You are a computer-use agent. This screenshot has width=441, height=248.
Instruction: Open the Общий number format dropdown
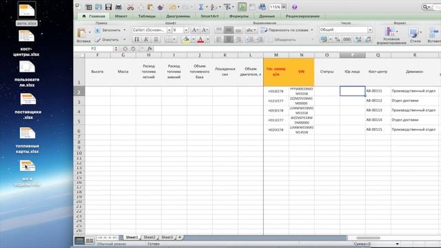pos(370,30)
